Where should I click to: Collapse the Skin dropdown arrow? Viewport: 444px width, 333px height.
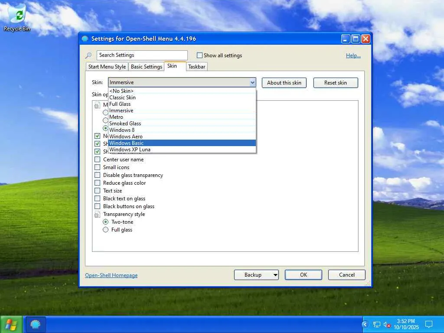click(252, 82)
